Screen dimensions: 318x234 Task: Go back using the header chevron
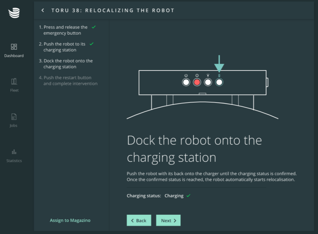pyautogui.click(x=43, y=10)
